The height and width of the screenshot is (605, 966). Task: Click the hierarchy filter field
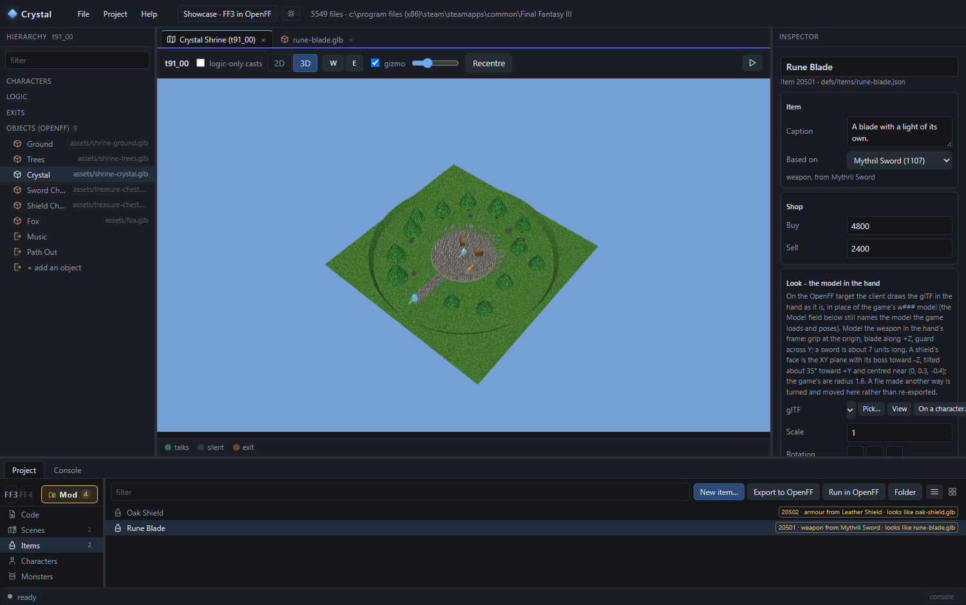(x=77, y=60)
